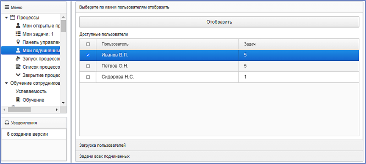Click the inbox icon in Уведомления header

tap(7, 123)
